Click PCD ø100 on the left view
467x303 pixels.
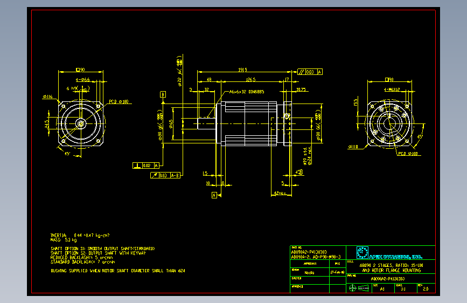click(119, 102)
